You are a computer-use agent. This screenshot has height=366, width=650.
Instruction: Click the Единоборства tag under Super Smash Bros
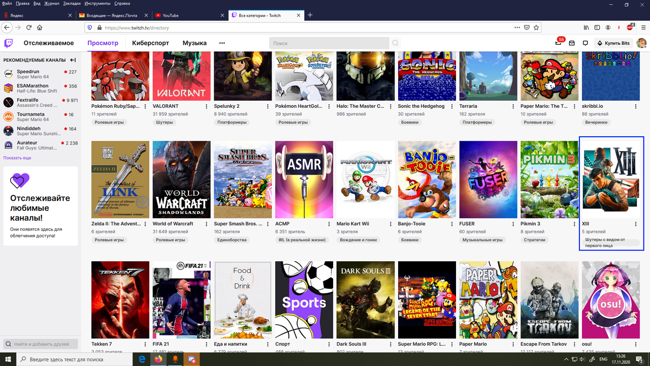click(232, 240)
